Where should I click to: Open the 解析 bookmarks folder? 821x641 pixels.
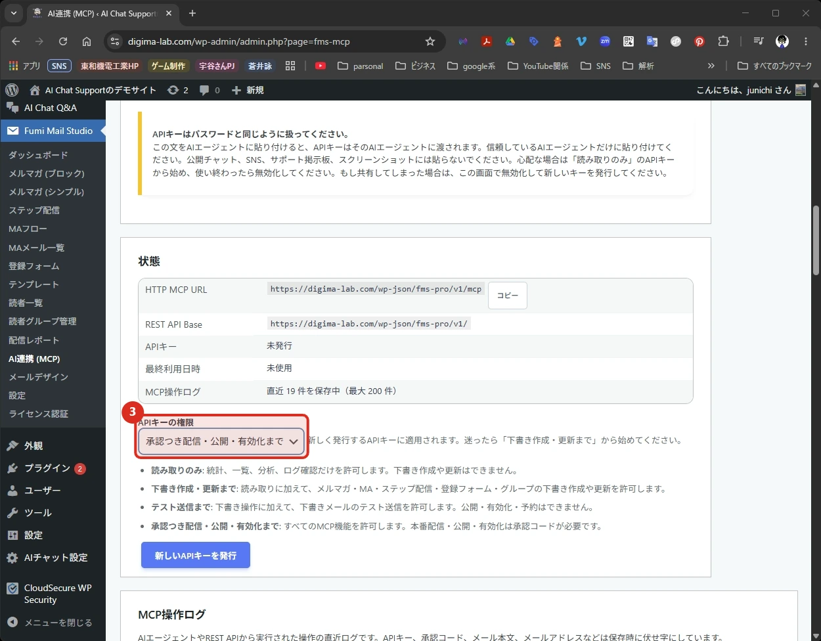tap(638, 66)
